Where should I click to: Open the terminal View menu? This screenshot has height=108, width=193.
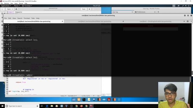14,18
